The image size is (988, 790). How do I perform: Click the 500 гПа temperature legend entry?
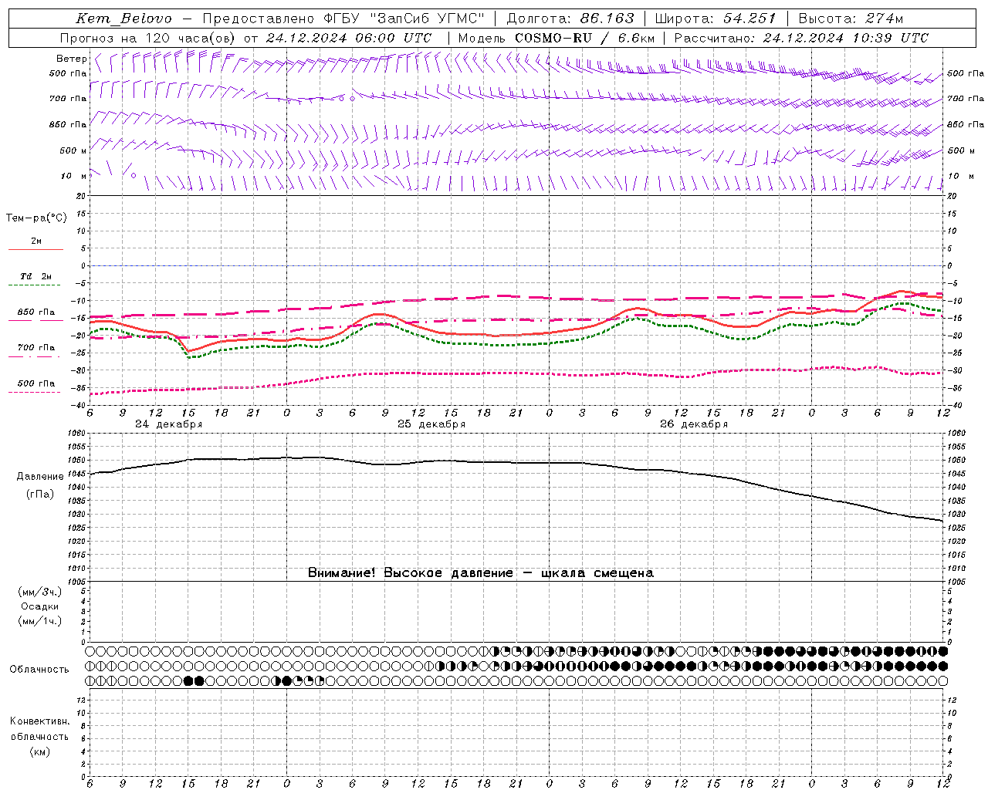pos(36,383)
